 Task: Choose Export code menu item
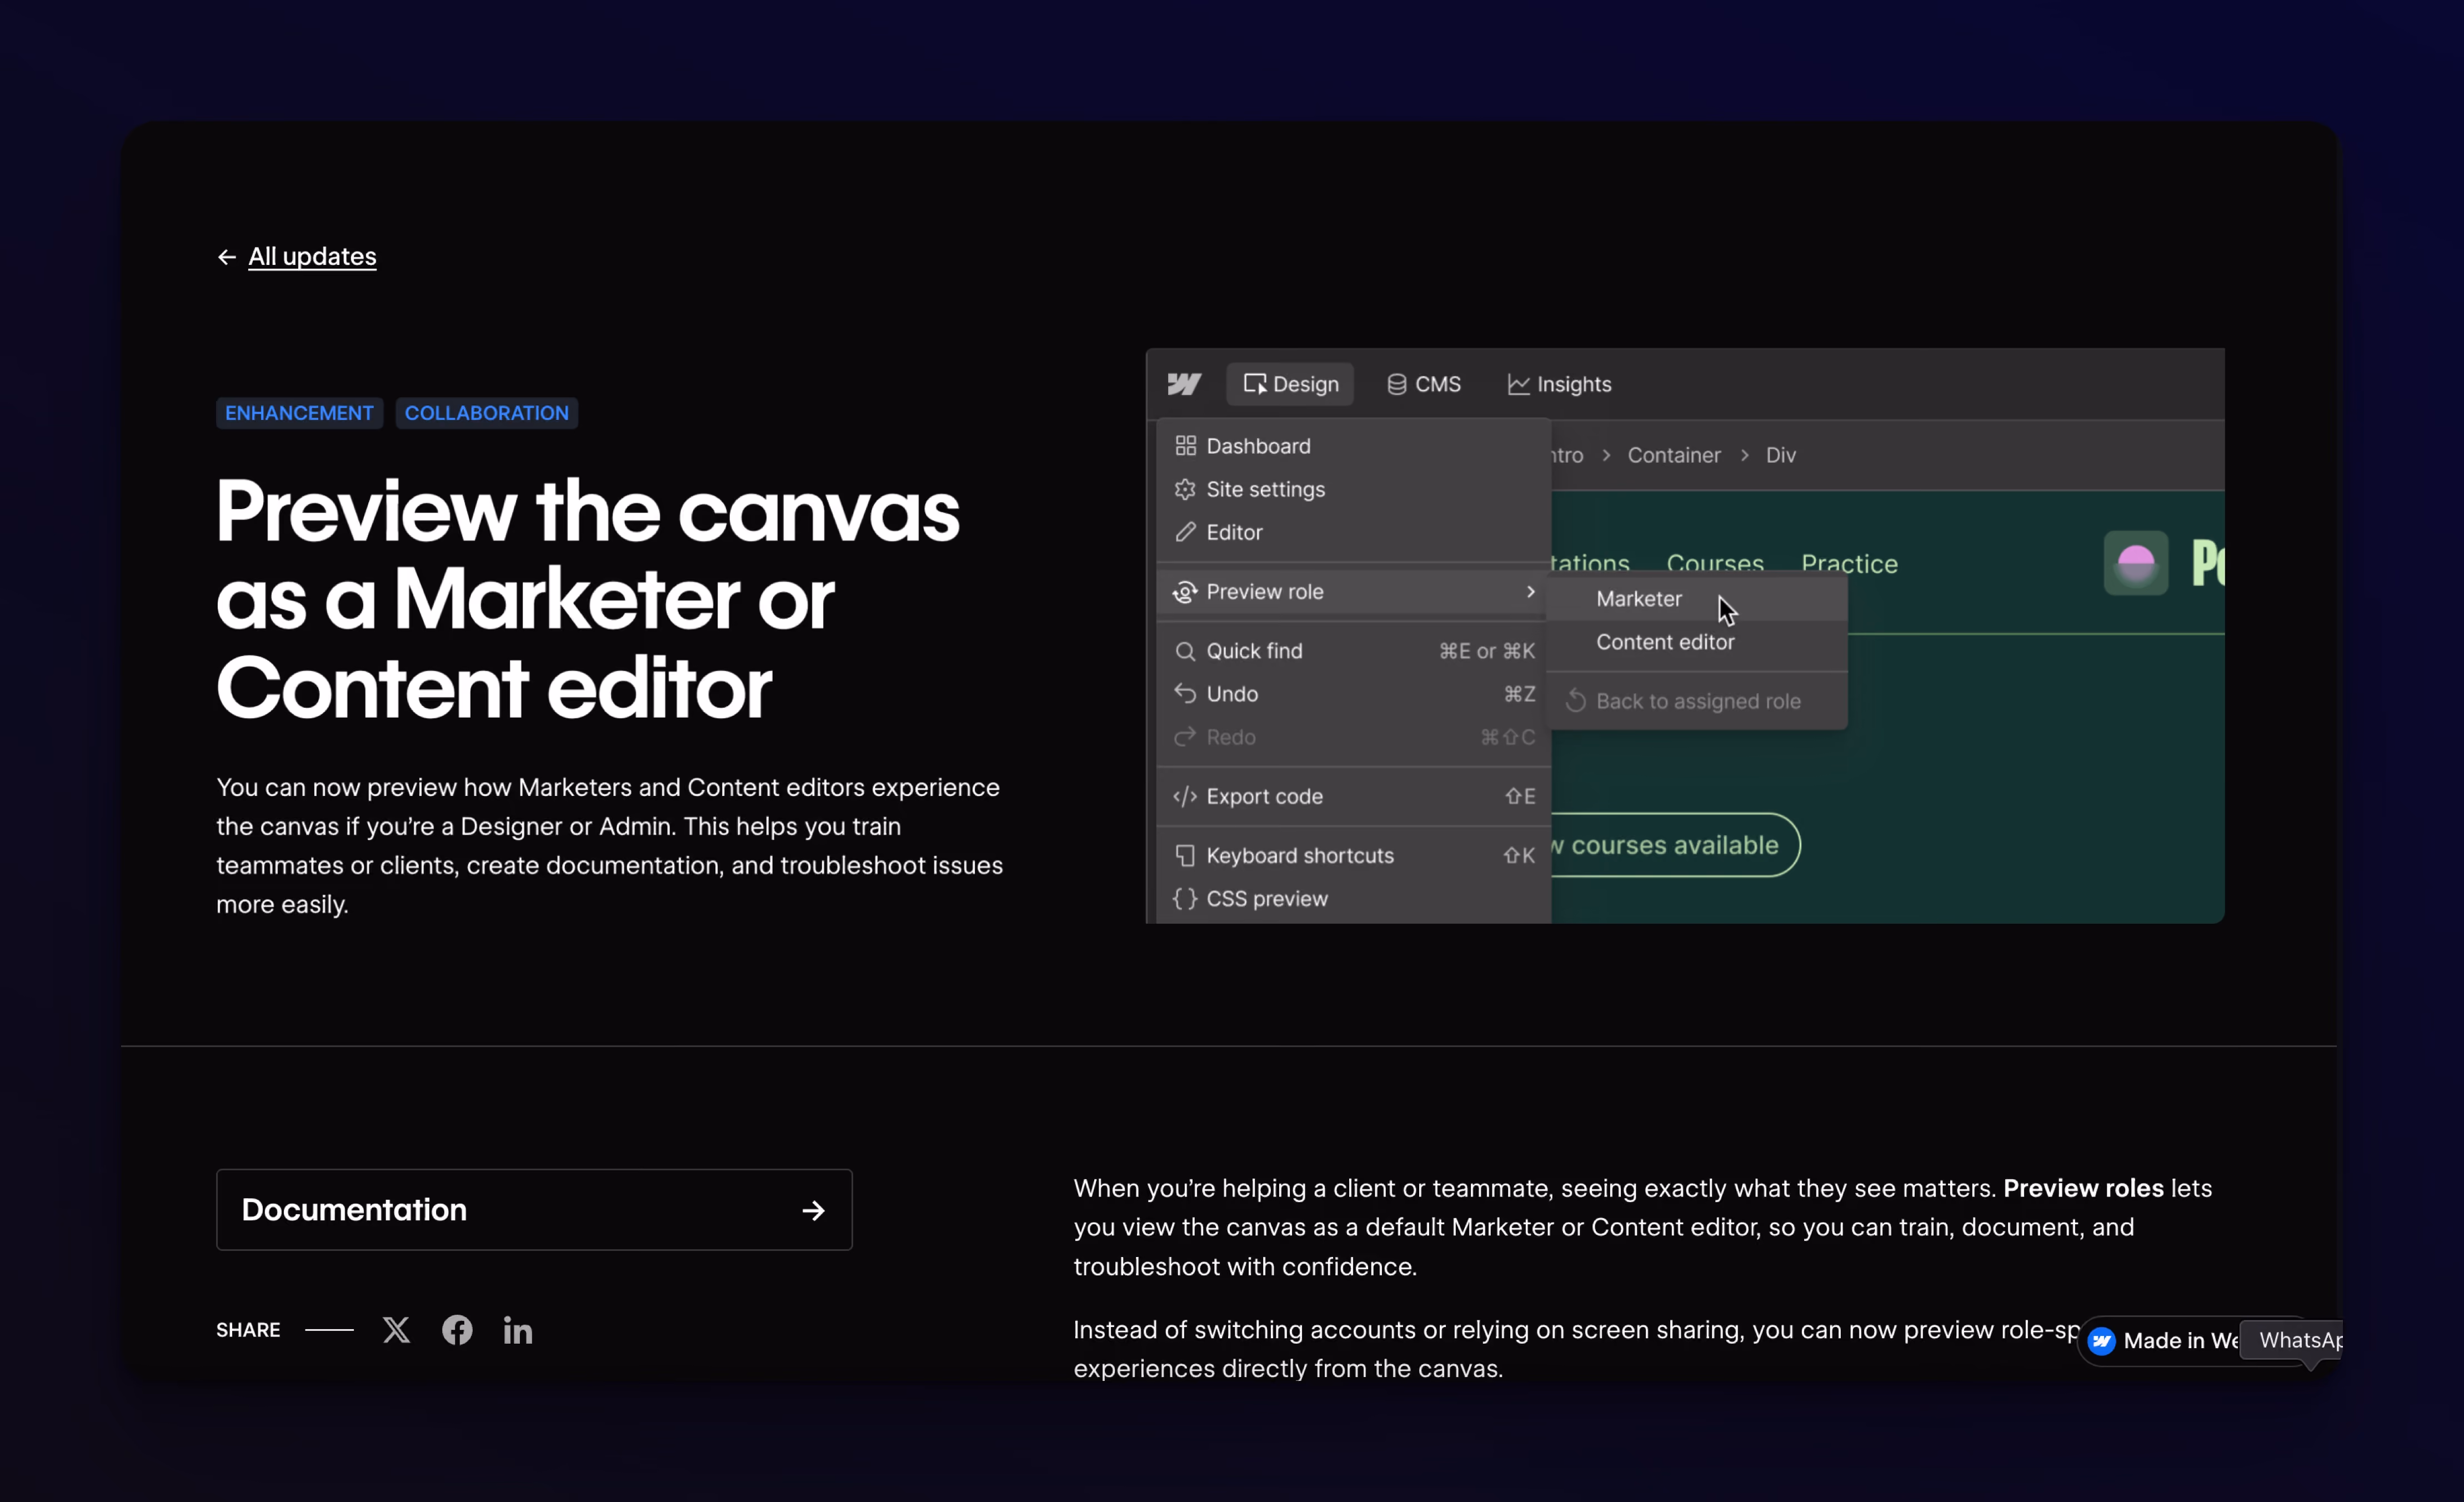(1353, 796)
